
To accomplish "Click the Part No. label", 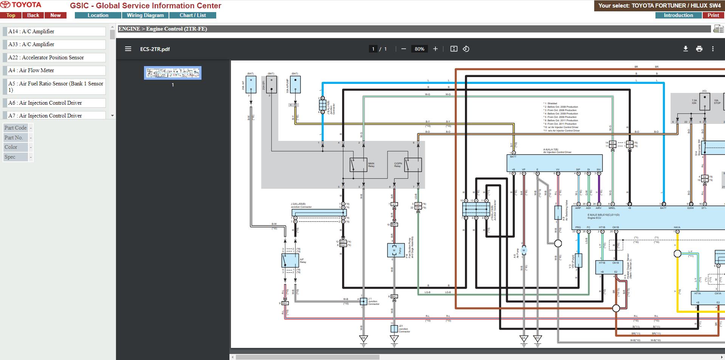I will click(15, 138).
